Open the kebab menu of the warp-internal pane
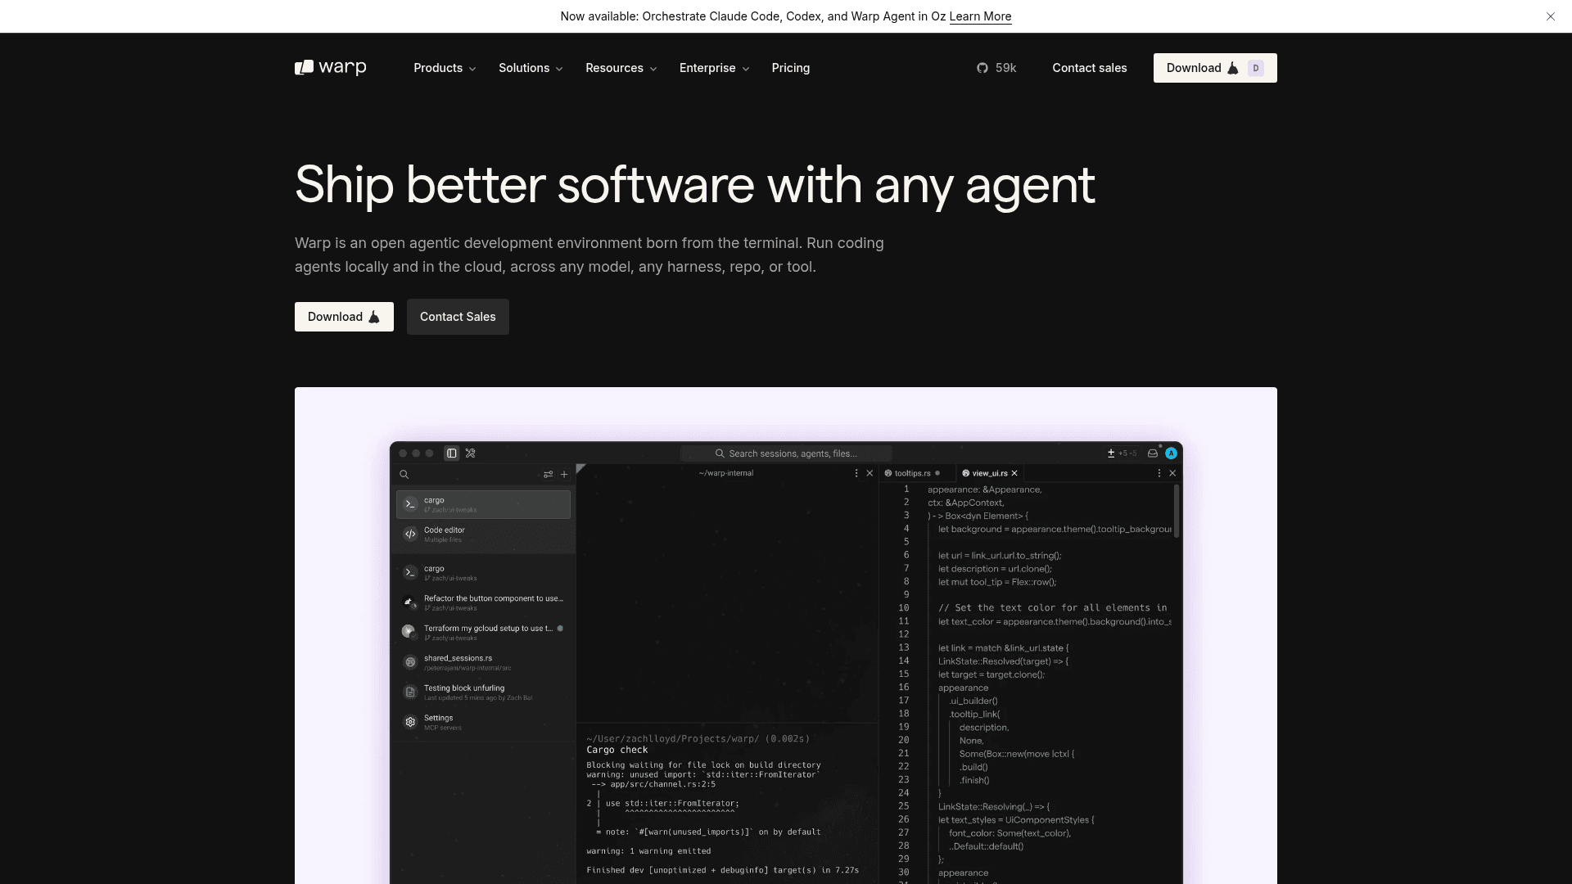The image size is (1572, 884). click(857, 473)
